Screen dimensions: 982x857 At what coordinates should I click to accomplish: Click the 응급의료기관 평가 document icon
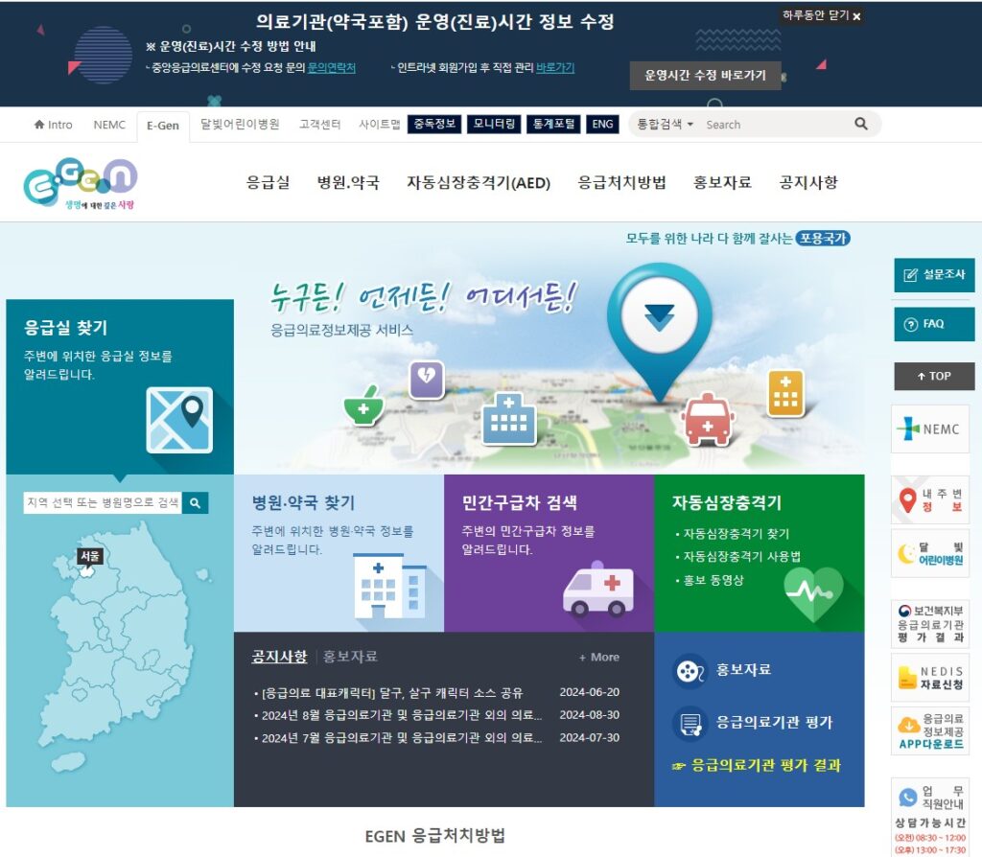pos(690,724)
